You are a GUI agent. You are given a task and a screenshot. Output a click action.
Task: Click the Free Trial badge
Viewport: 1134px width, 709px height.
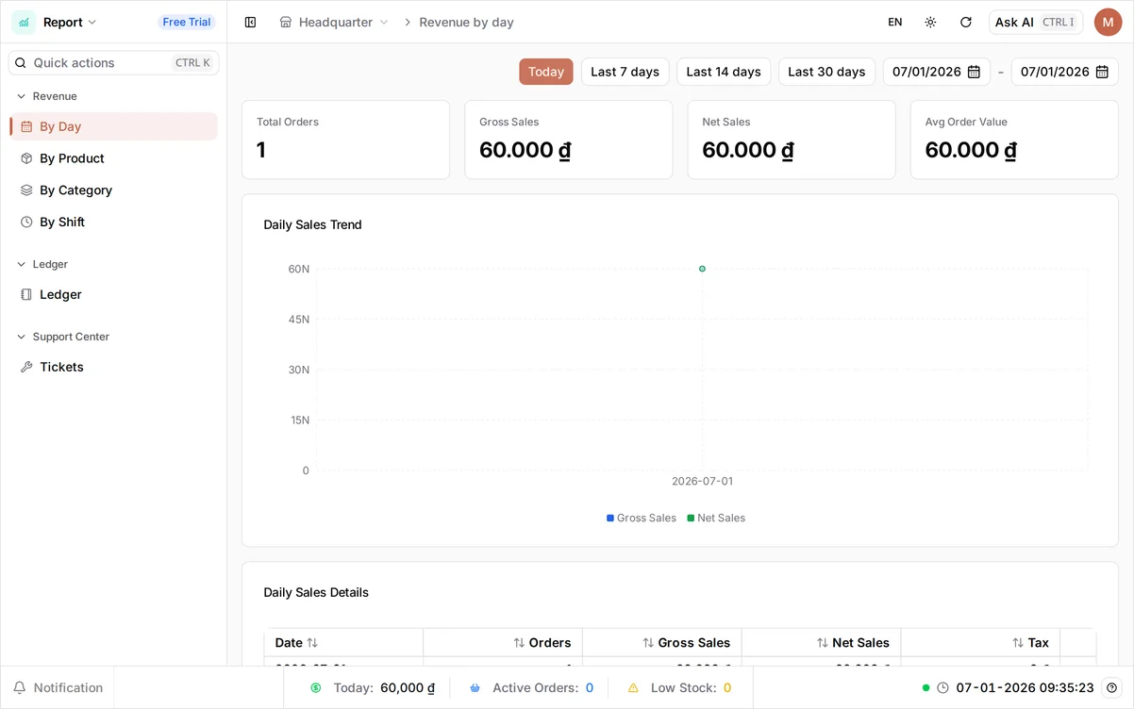(x=187, y=22)
